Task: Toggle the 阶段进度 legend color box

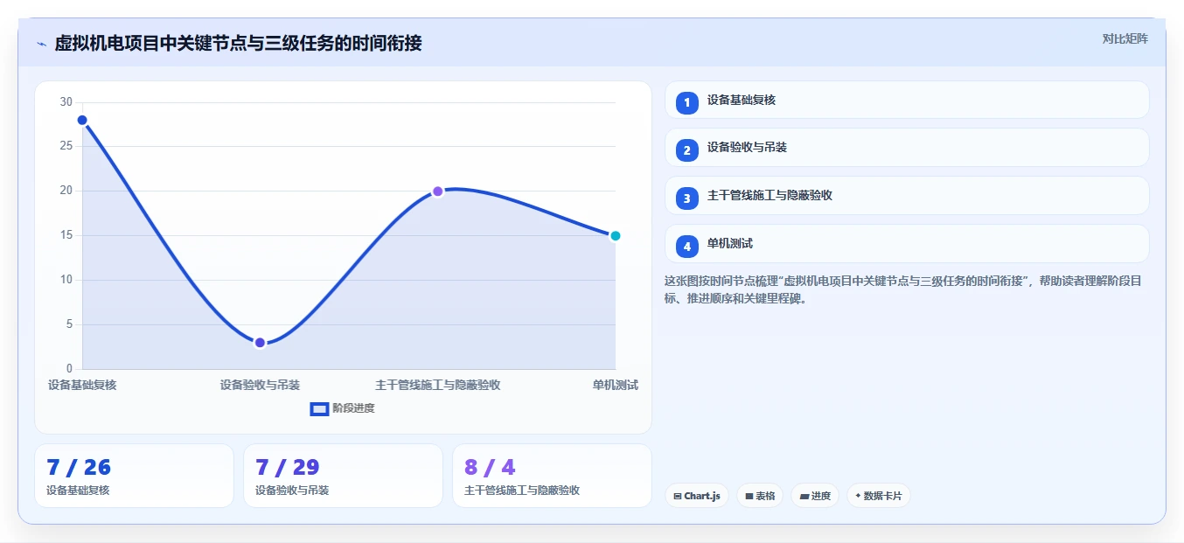Action: (x=319, y=408)
